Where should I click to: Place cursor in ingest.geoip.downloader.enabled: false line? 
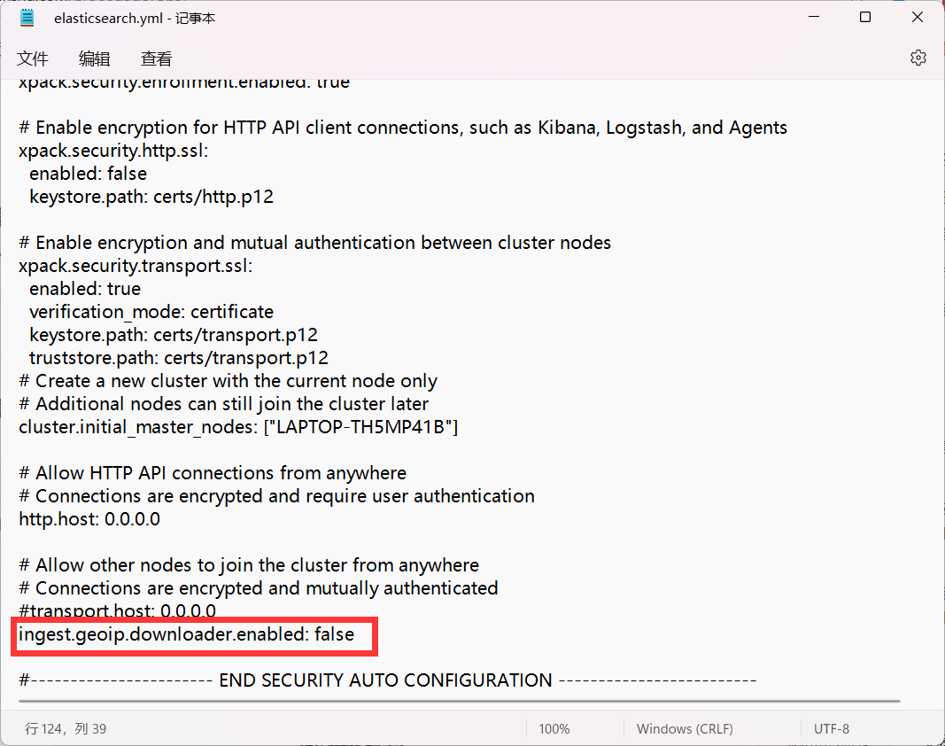click(186, 635)
